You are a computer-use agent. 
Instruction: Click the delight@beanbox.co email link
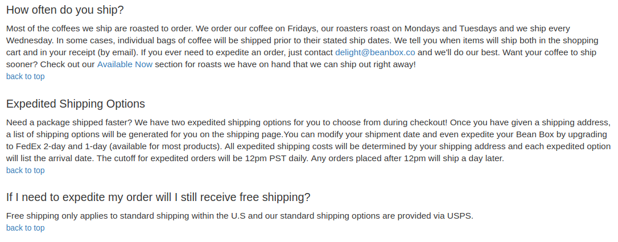tap(374, 52)
